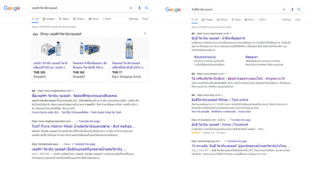Click the 'Big C Shopping Online' seller name
The width and height of the screenshot is (321, 169).
(126, 77)
